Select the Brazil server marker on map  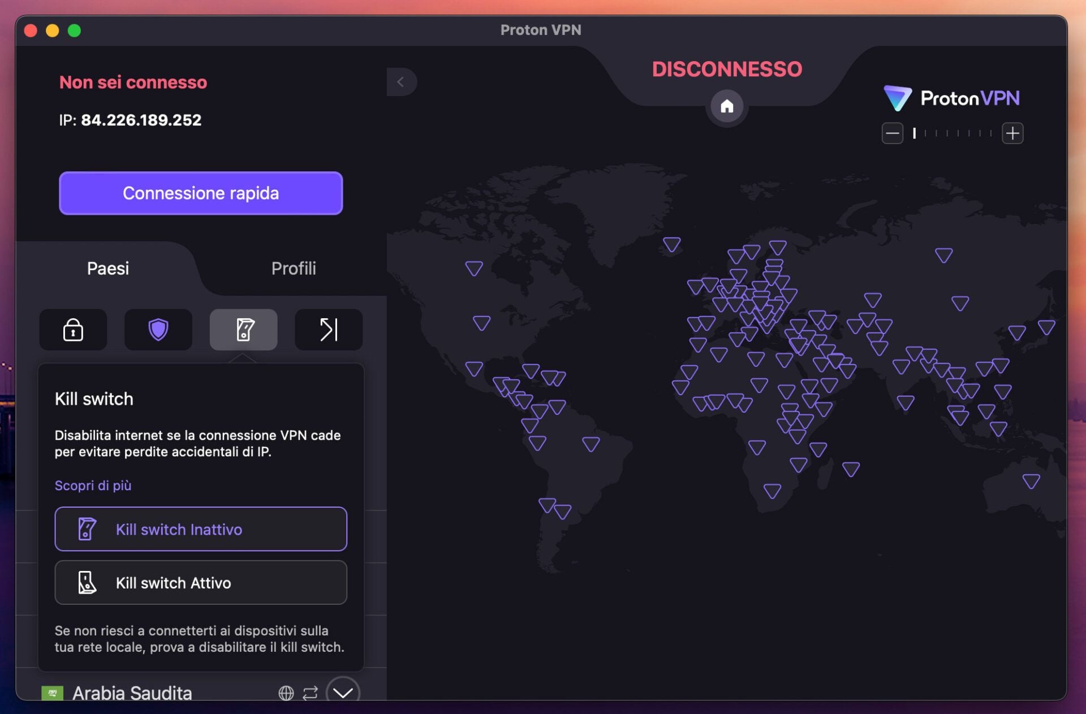point(591,444)
